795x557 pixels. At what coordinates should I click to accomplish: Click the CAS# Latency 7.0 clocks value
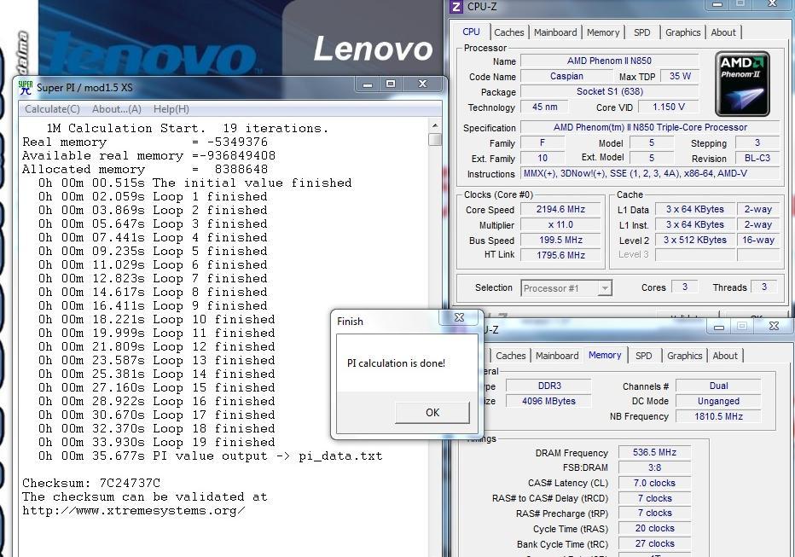click(654, 483)
